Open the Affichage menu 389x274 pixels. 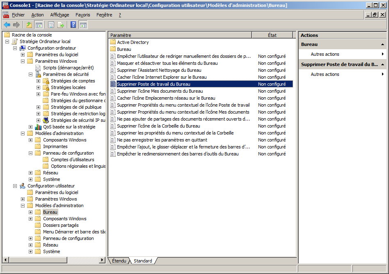[x=59, y=15]
